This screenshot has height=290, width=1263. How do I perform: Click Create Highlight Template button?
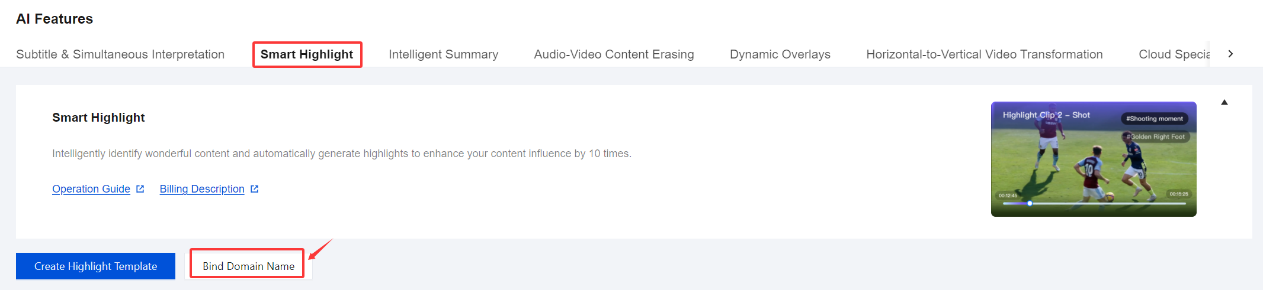tap(95, 266)
